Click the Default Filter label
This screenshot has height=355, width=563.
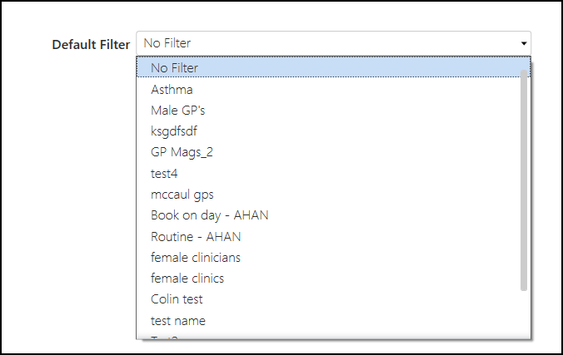tap(90, 44)
